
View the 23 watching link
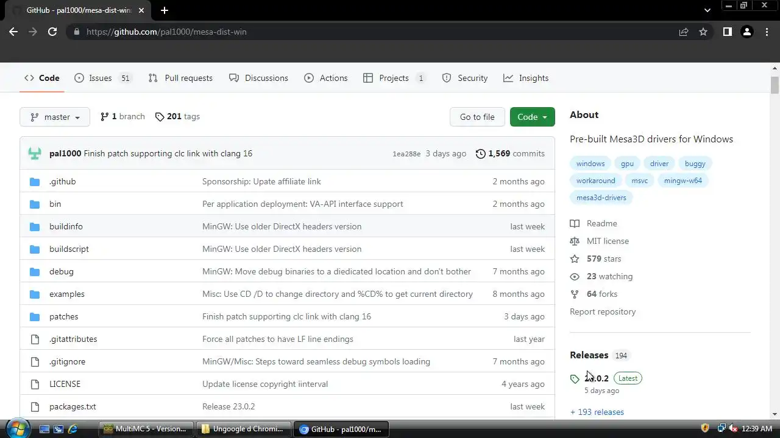601,276
